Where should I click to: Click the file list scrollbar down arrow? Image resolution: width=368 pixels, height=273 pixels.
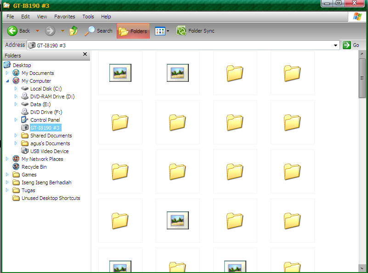point(362,268)
